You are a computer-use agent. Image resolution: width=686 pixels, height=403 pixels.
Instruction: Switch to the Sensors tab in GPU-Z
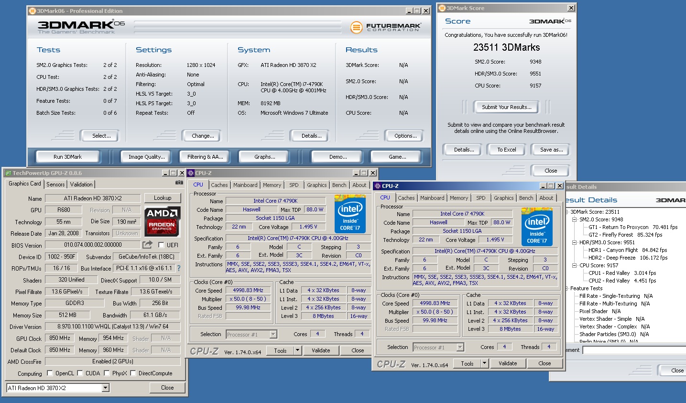coord(55,185)
